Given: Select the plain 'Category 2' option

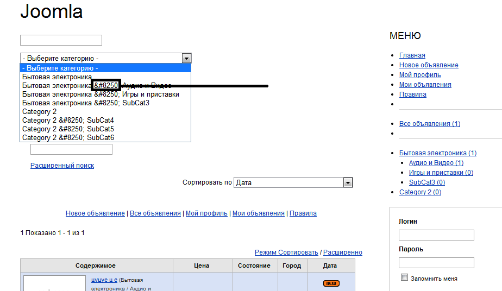Looking at the screenshot, I should (x=105, y=112).
